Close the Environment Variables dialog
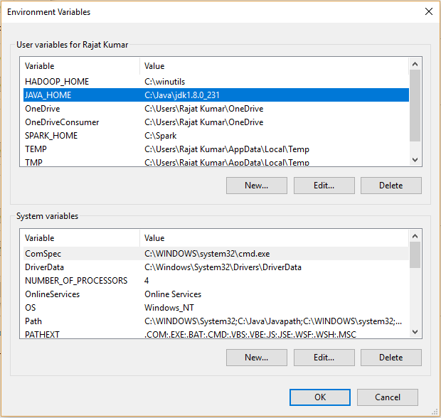The image size is (441, 418). point(427,12)
